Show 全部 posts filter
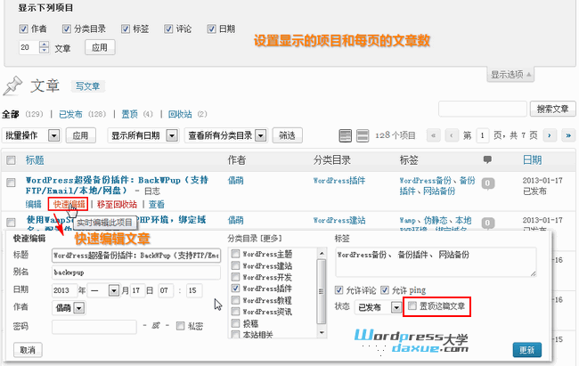Screen dimensions: 579x366 (x=11, y=114)
